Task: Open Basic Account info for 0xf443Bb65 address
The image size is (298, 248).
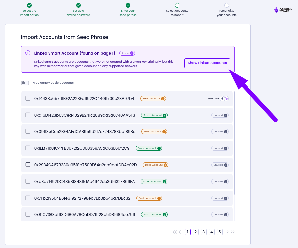Action: [163, 99]
